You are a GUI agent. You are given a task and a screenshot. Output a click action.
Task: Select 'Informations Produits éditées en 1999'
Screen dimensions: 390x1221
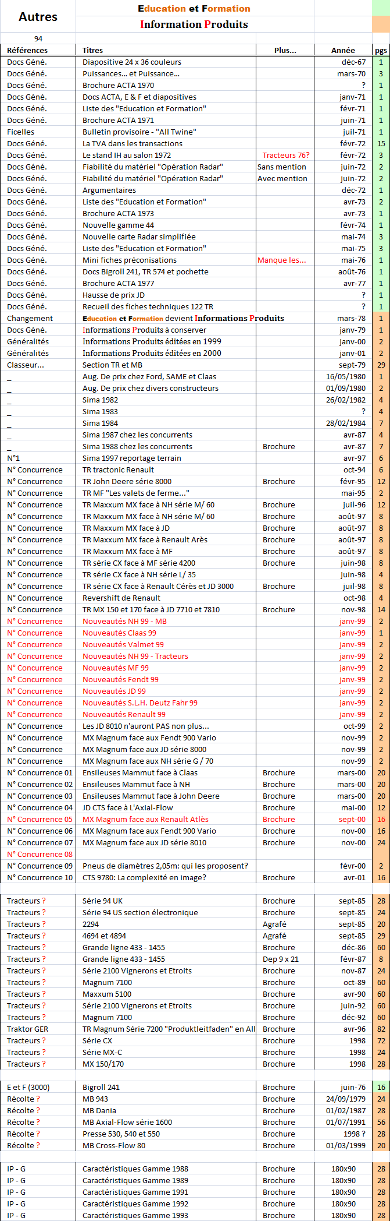[x=152, y=341]
